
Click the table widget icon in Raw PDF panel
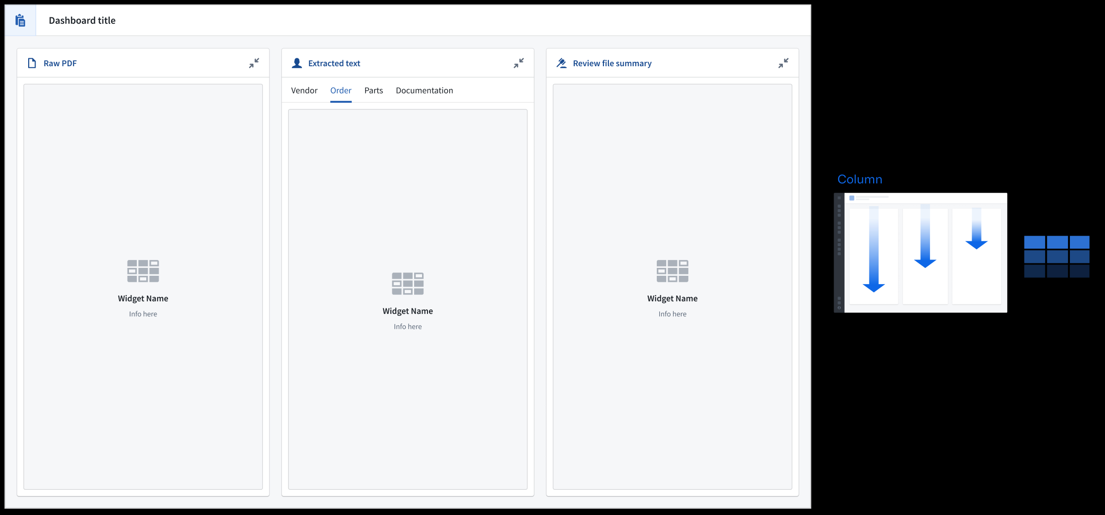click(x=143, y=271)
